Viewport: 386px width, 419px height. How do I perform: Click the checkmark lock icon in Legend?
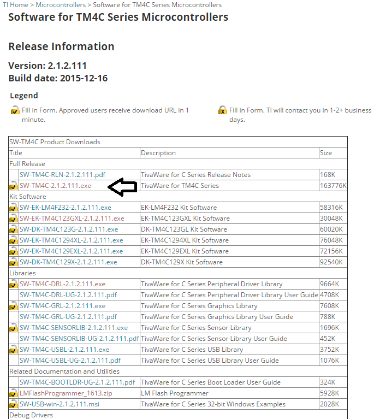[x=15, y=110]
